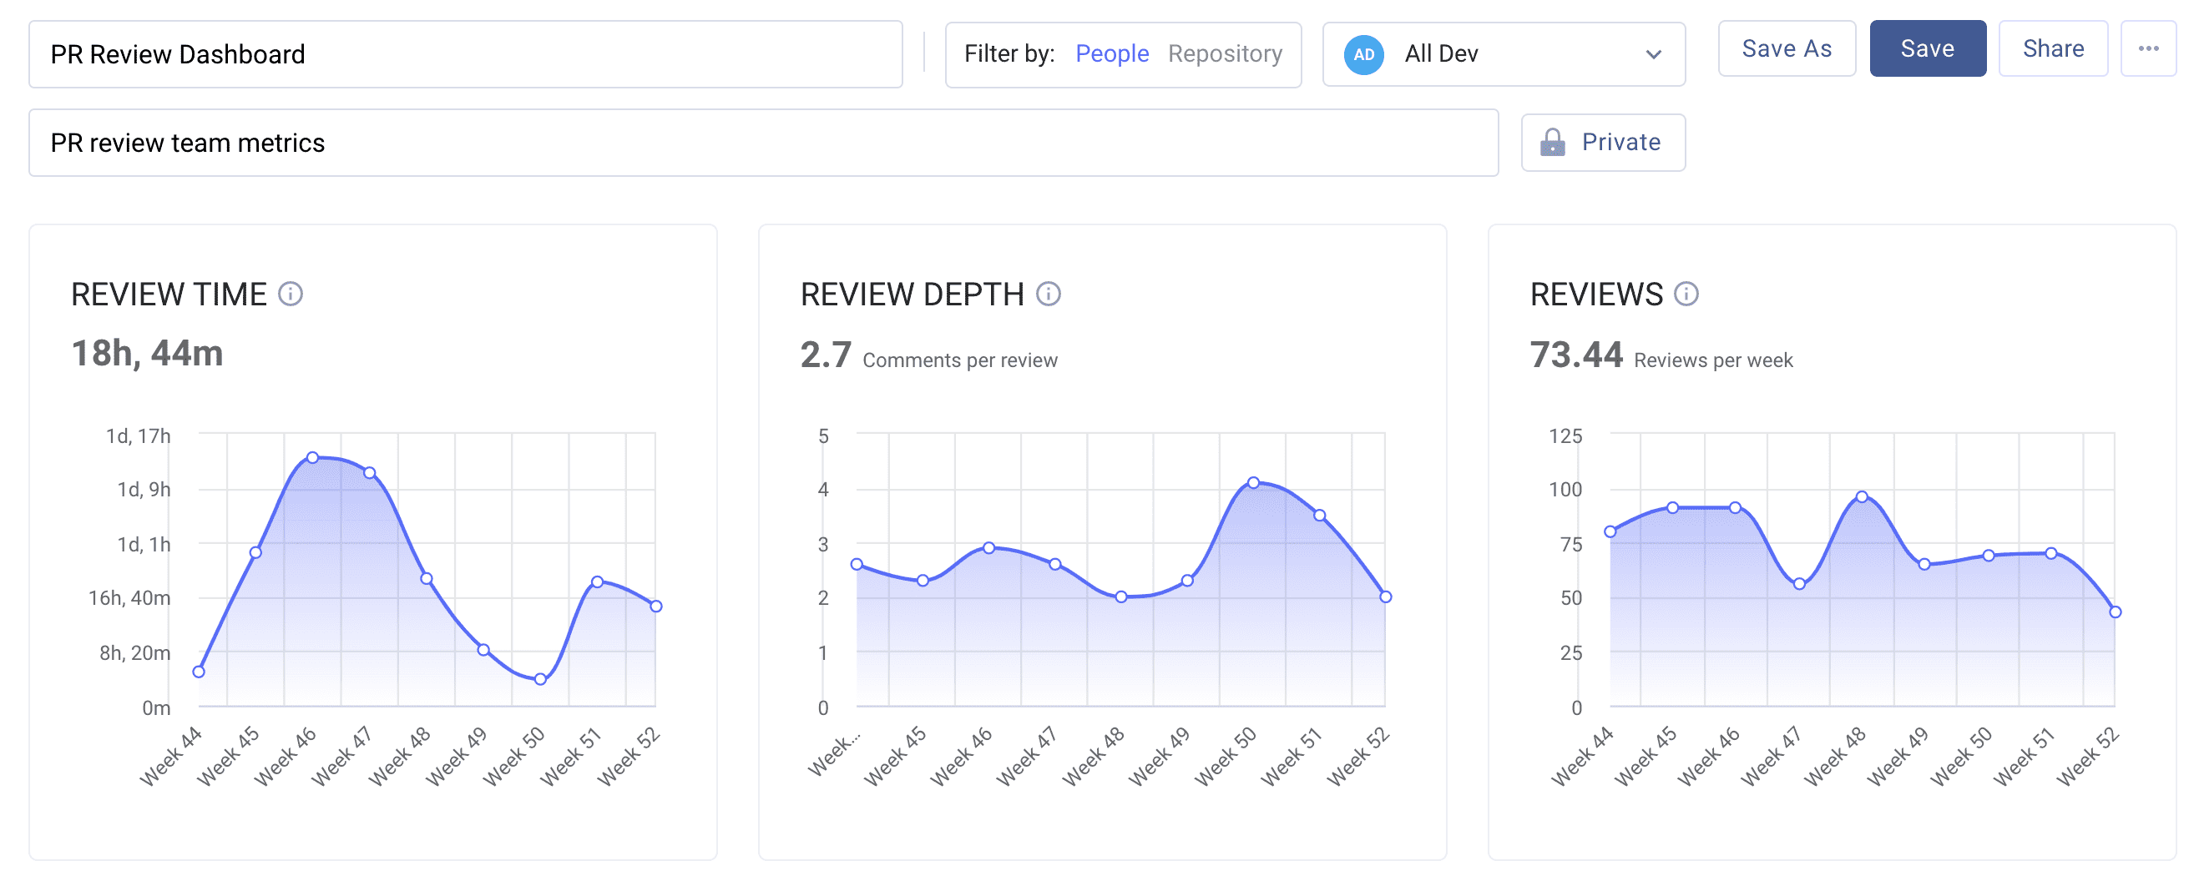Image resolution: width=2189 pixels, height=886 pixels.
Task: Select the Week 50 peak point in Review Depth
Action: click(x=1253, y=482)
